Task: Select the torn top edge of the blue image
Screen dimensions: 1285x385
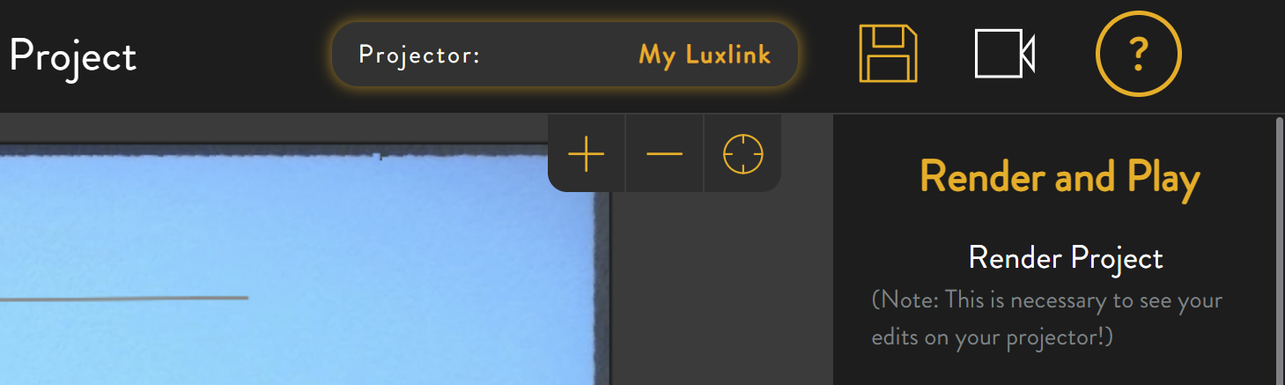Action: coord(299,156)
